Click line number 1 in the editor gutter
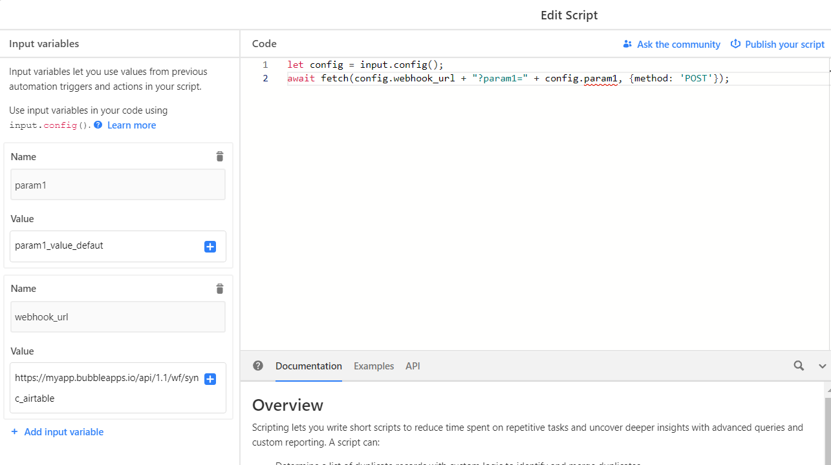Image resolution: width=831 pixels, height=465 pixels. [265, 65]
